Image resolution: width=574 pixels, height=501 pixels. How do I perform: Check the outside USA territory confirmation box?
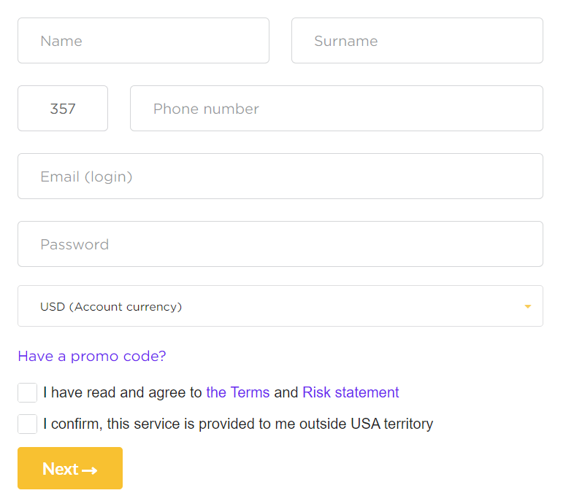point(28,424)
